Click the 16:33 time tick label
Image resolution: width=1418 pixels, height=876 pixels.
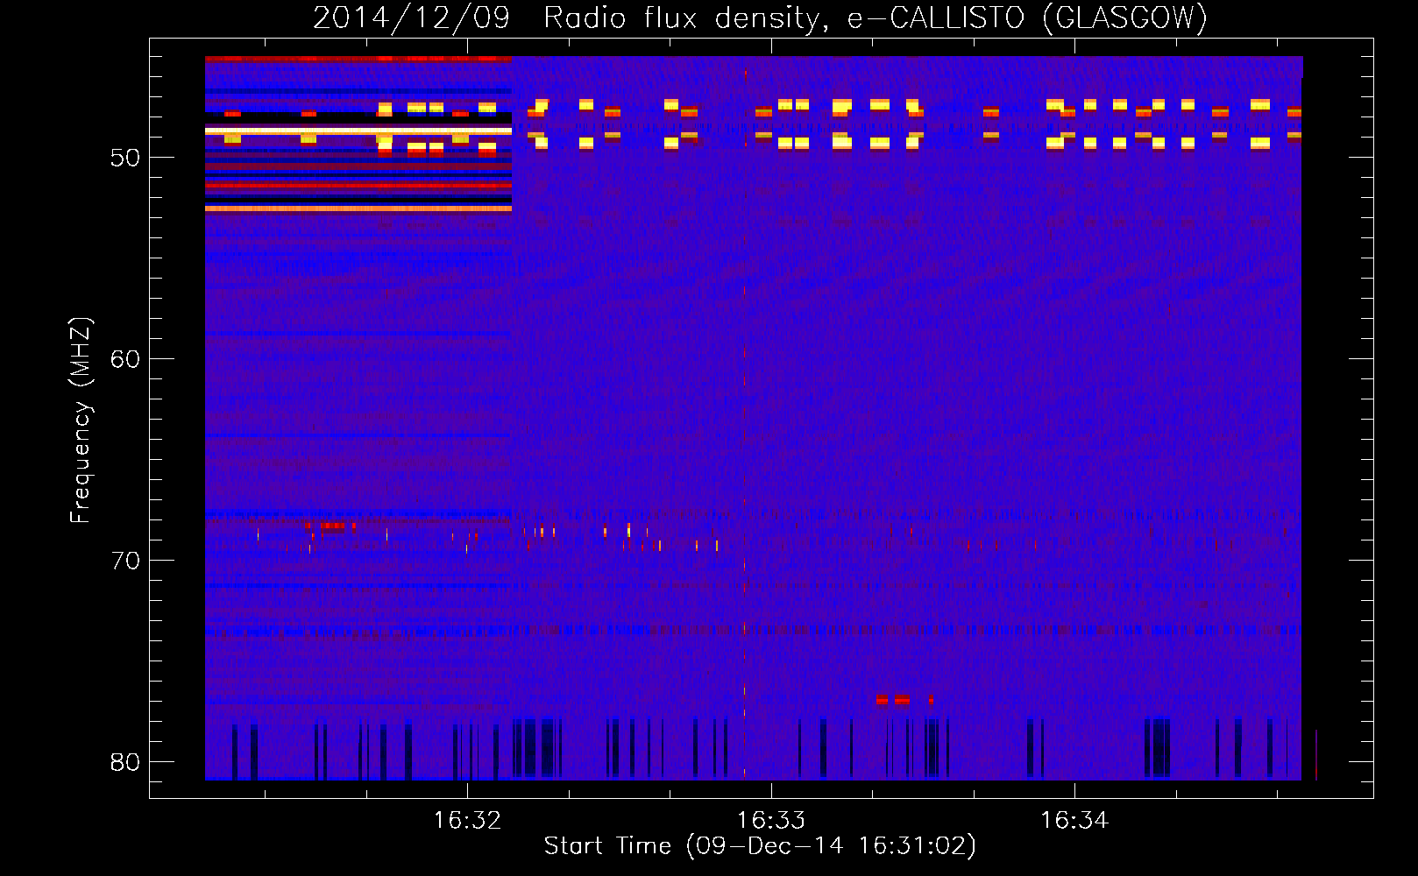(771, 821)
